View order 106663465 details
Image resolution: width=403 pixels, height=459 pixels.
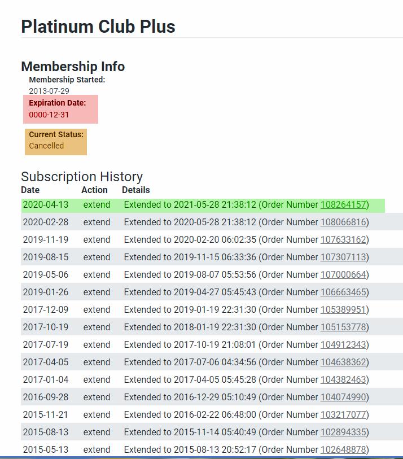pyautogui.click(x=343, y=292)
